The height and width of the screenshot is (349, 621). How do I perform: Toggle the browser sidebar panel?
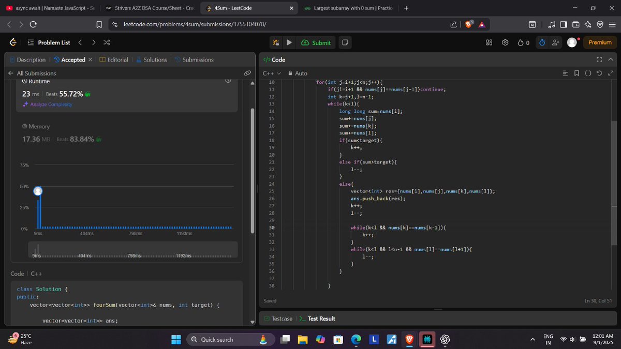pos(564,24)
